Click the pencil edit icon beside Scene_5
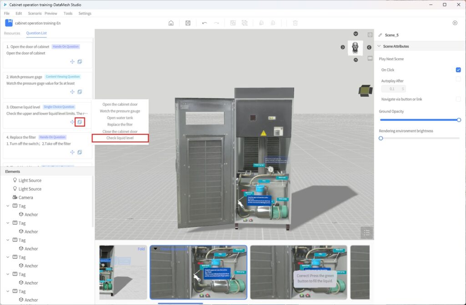The height and width of the screenshot is (305, 466). [380, 35]
